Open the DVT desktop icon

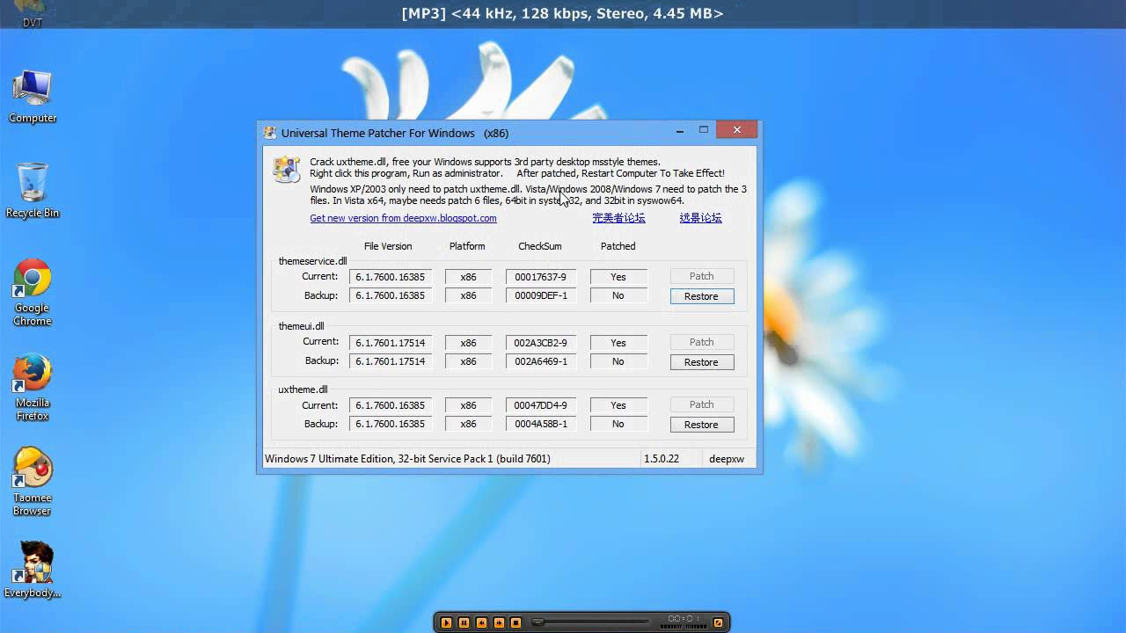[33, 14]
